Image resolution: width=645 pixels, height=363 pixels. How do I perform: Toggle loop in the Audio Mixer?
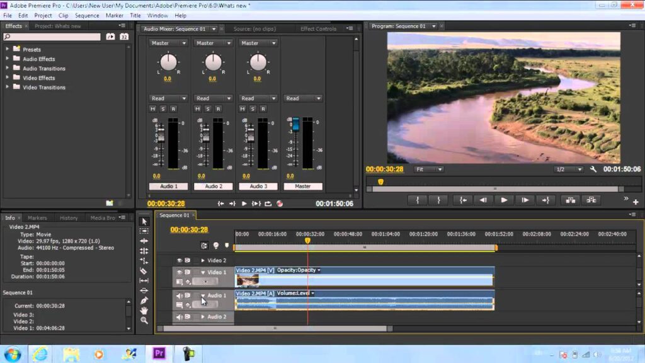click(268, 204)
